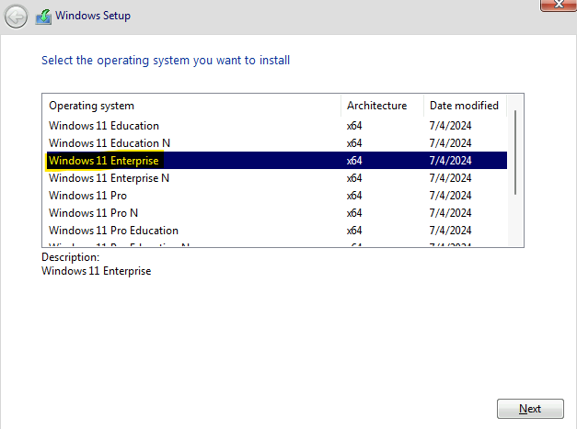The height and width of the screenshot is (429, 577).
Task: Choose Windows 11 Pro N
Action: click(277, 213)
